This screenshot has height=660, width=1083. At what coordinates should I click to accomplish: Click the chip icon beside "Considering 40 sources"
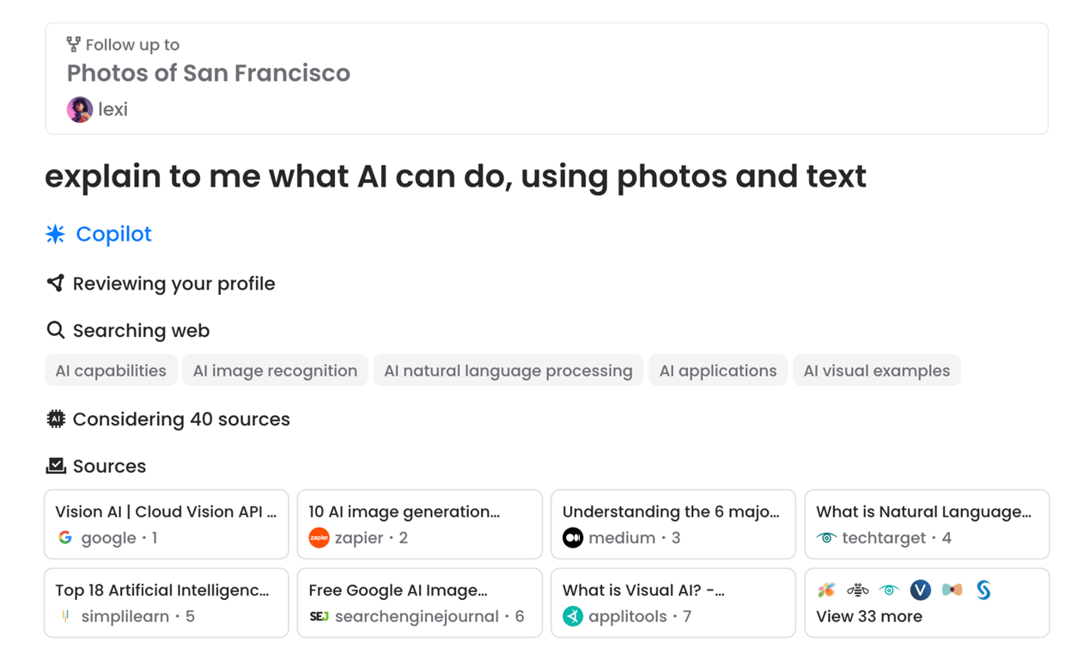coord(57,419)
